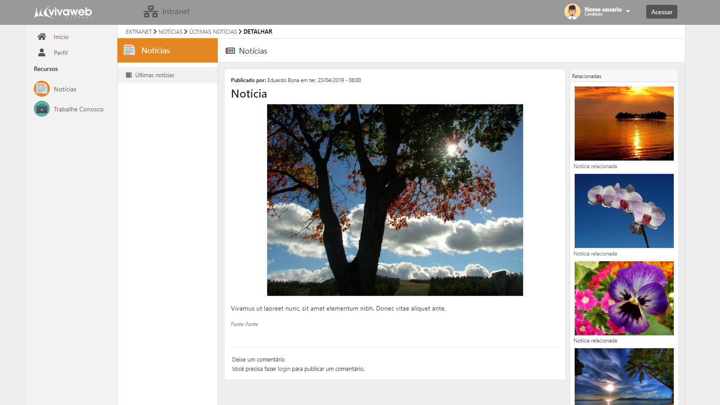Select the orange Notícias section tab
This screenshot has width=720, height=405.
point(167,51)
